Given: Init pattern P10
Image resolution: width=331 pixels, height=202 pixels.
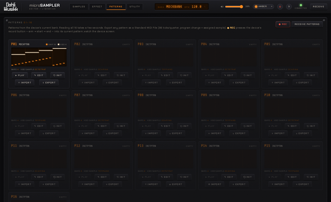Looking at the screenshot, I should (311, 126).
